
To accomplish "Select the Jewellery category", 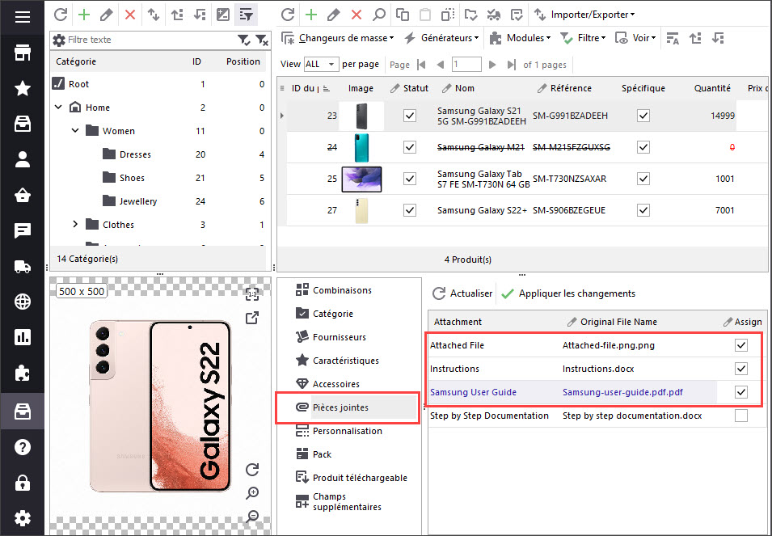I will [x=138, y=201].
